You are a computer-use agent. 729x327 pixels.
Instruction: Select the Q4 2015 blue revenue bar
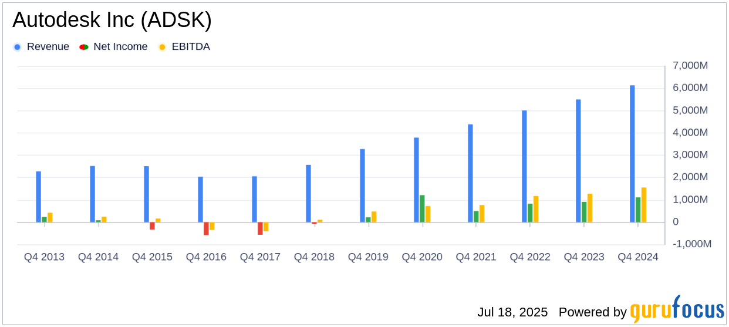pyautogui.click(x=147, y=194)
